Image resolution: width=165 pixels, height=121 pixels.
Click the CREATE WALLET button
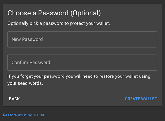[x=141, y=99]
